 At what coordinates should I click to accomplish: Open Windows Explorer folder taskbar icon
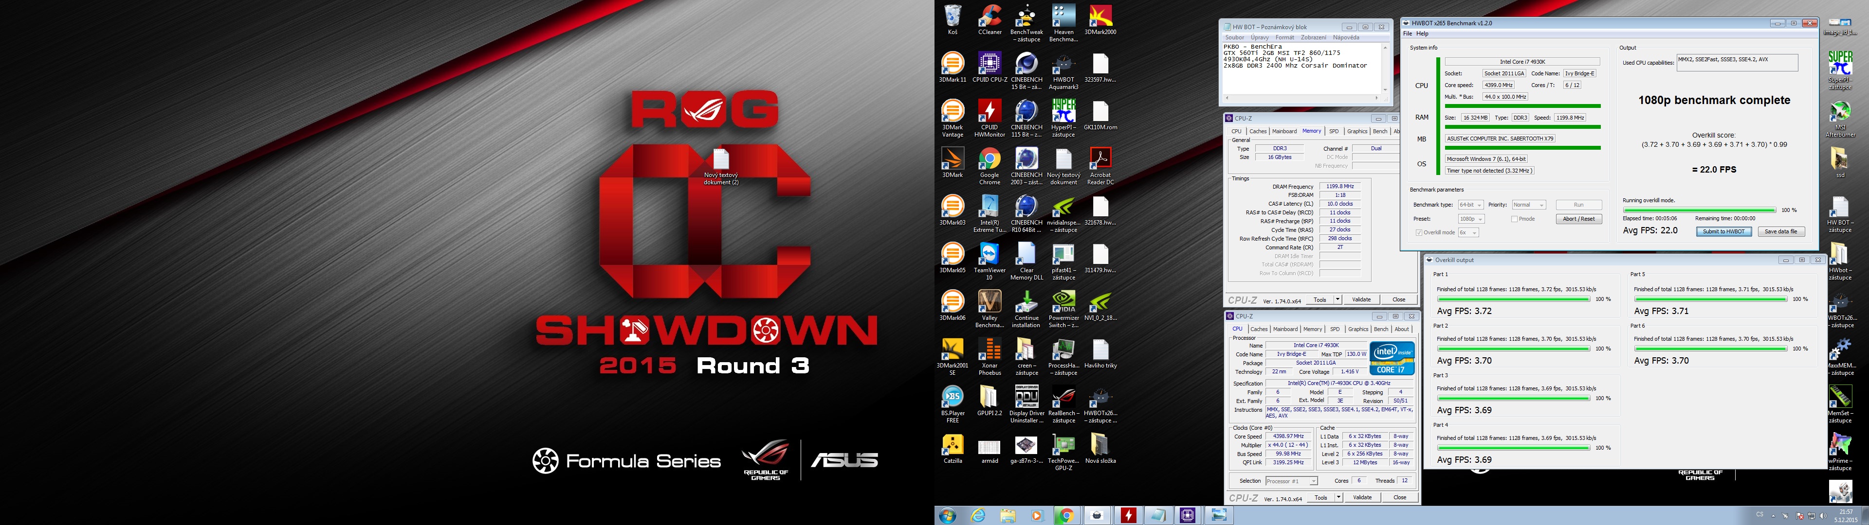(1008, 516)
